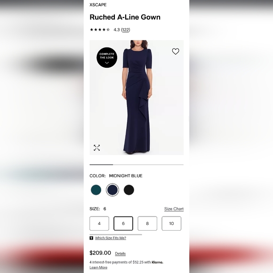Add gown to favorites with heart icon
The width and height of the screenshot is (273, 273).
click(x=176, y=51)
